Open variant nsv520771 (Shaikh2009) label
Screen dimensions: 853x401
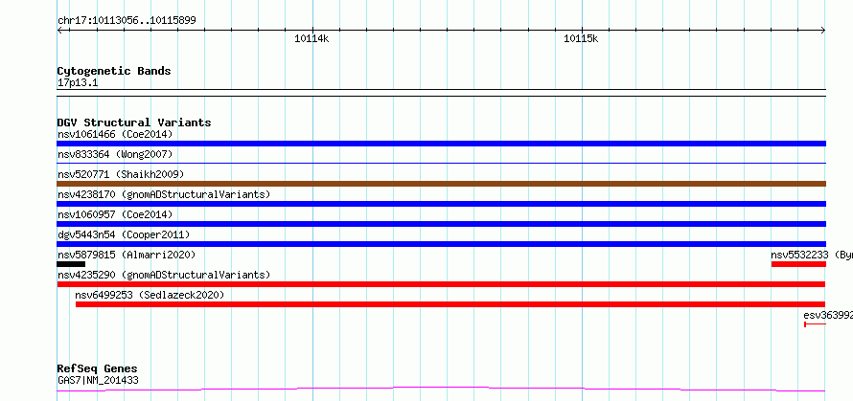pos(121,174)
